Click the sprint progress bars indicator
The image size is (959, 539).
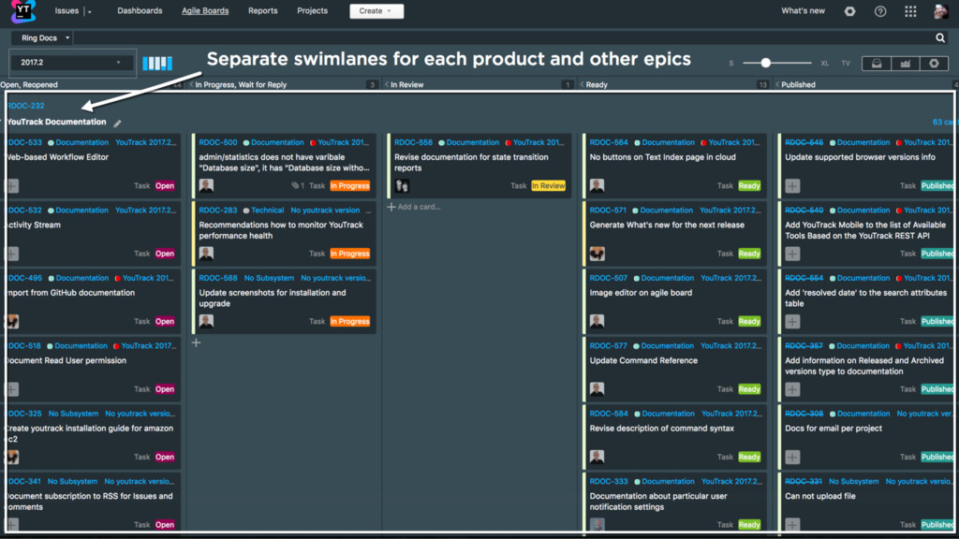pos(157,63)
